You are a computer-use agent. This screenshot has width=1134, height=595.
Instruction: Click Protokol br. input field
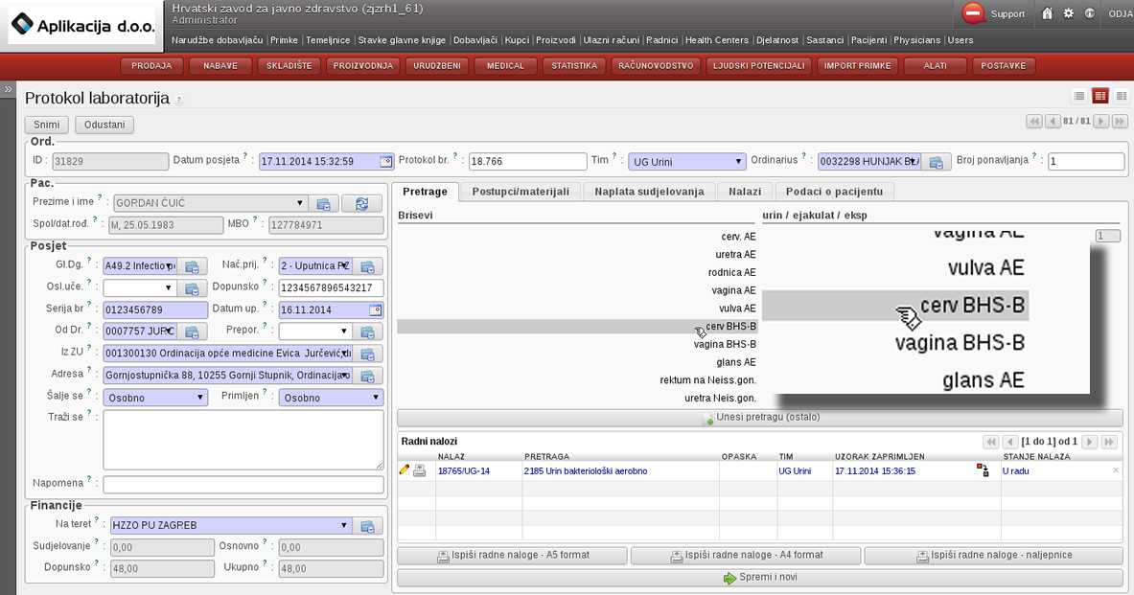point(528,161)
